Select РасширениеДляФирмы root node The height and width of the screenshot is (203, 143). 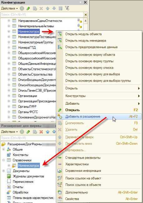point(25,144)
